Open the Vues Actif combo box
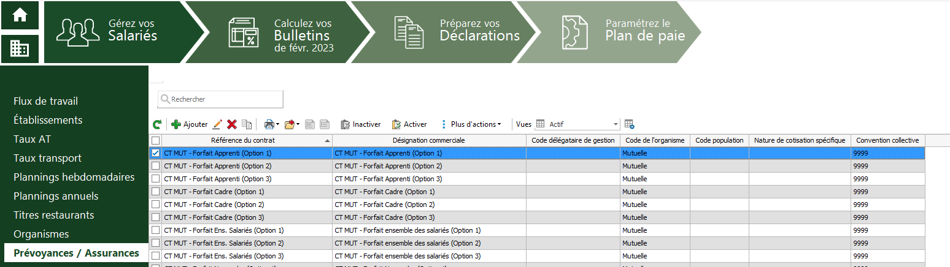The image size is (950, 267). pyautogui.click(x=577, y=124)
